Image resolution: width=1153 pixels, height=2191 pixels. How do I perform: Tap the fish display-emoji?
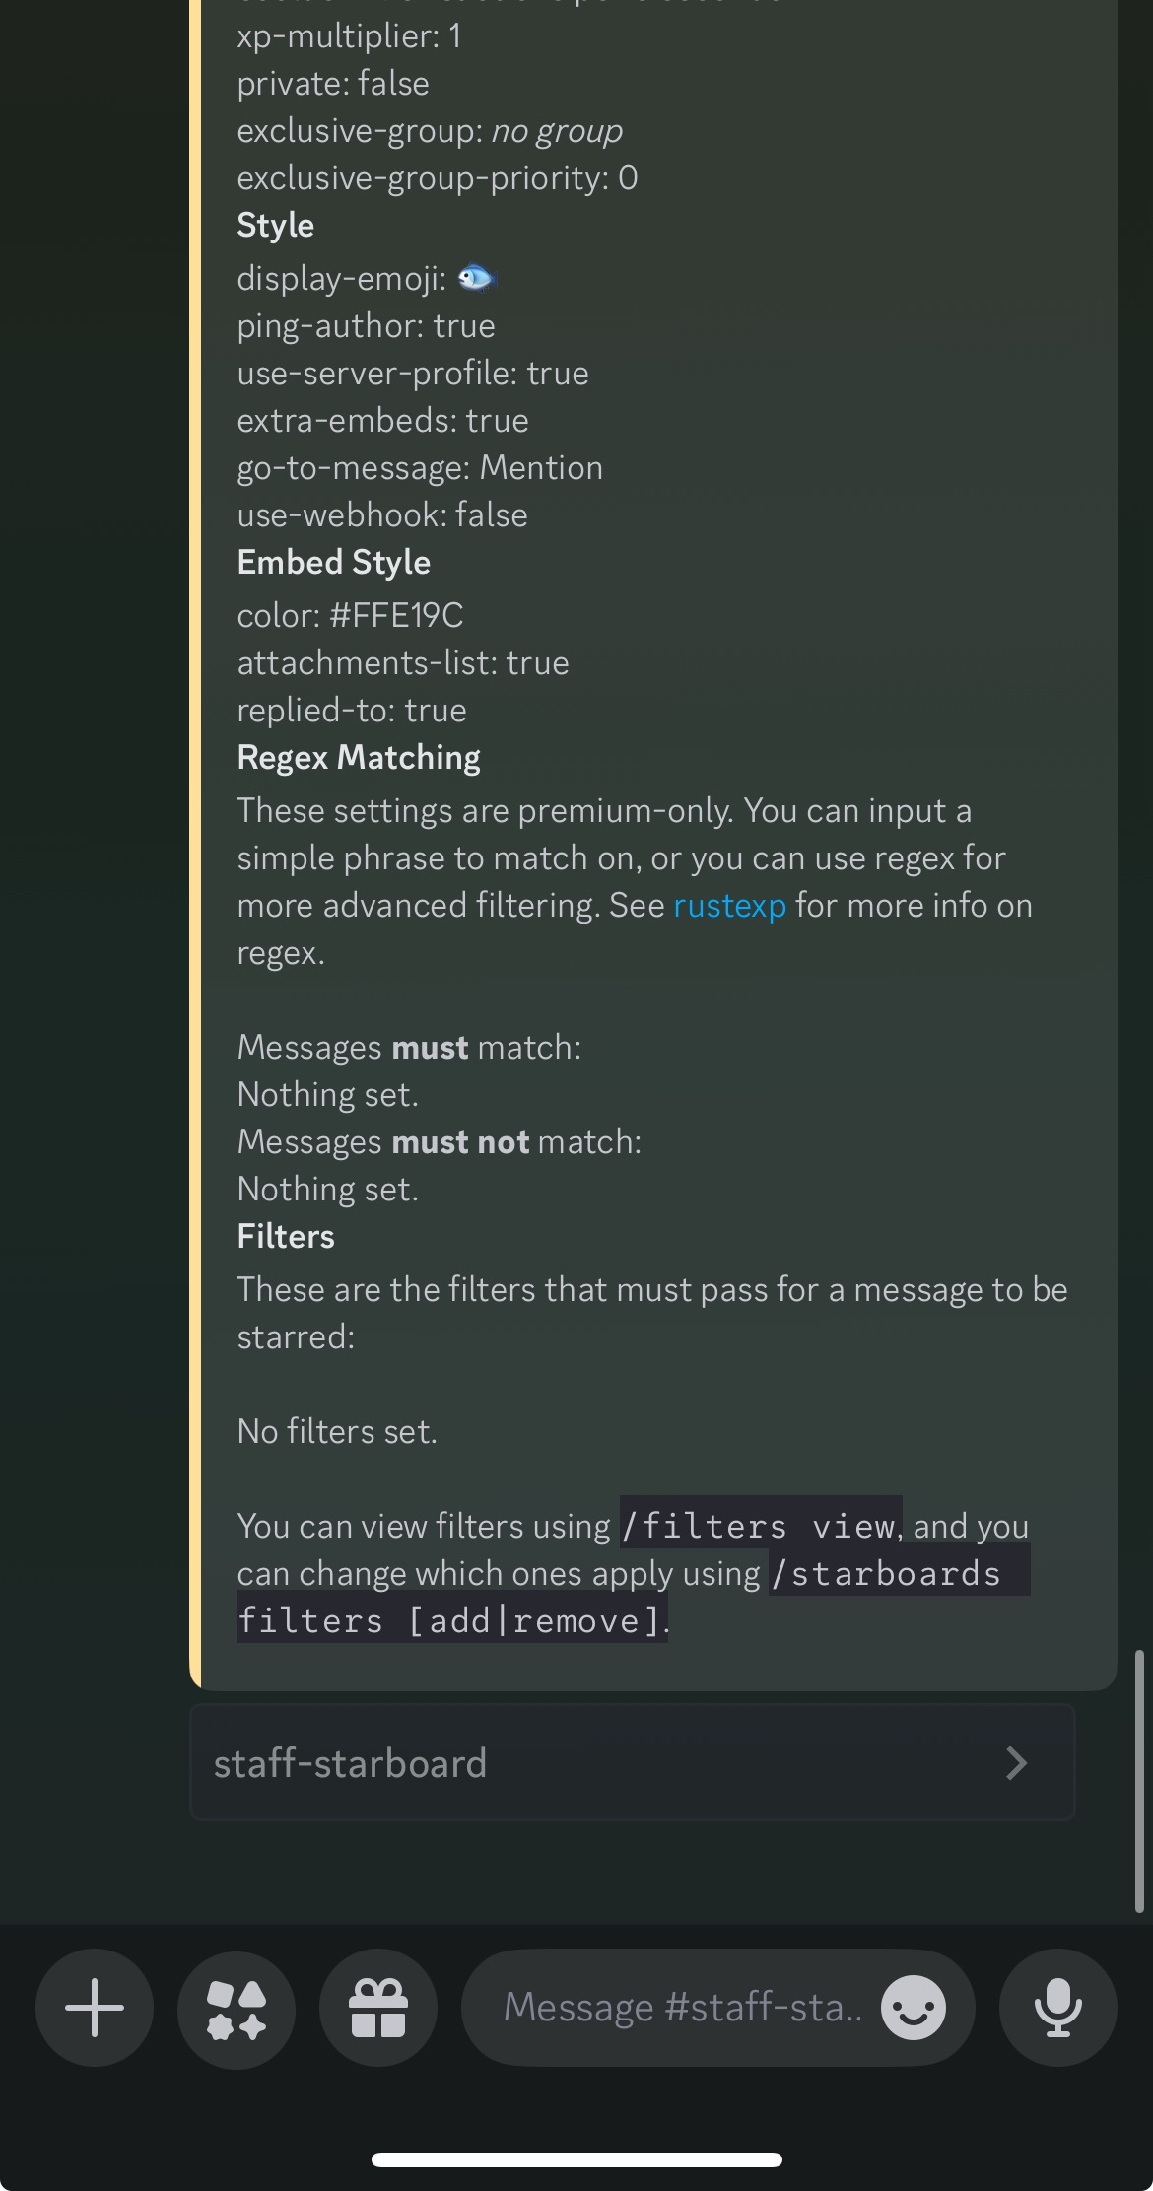477,279
